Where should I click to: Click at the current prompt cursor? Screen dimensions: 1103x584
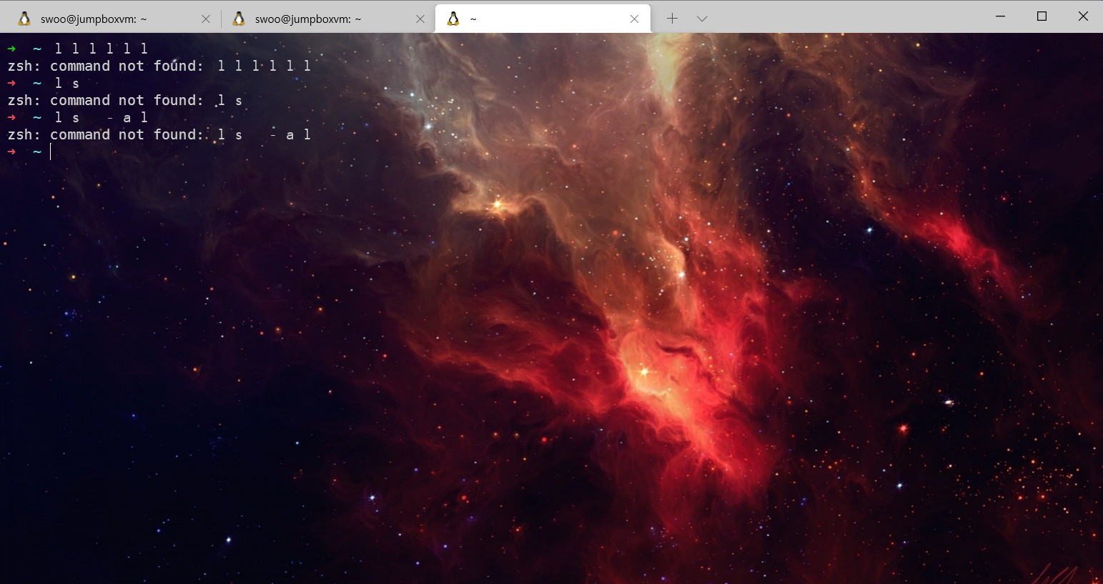click(x=51, y=152)
